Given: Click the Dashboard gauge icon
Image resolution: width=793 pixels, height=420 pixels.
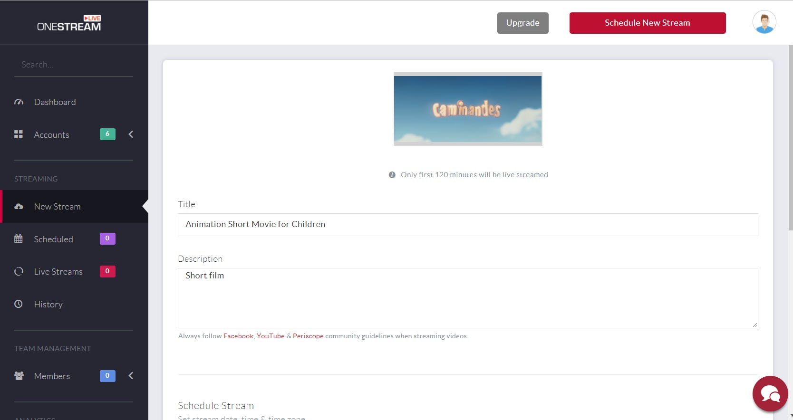Looking at the screenshot, I should (19, 102).
